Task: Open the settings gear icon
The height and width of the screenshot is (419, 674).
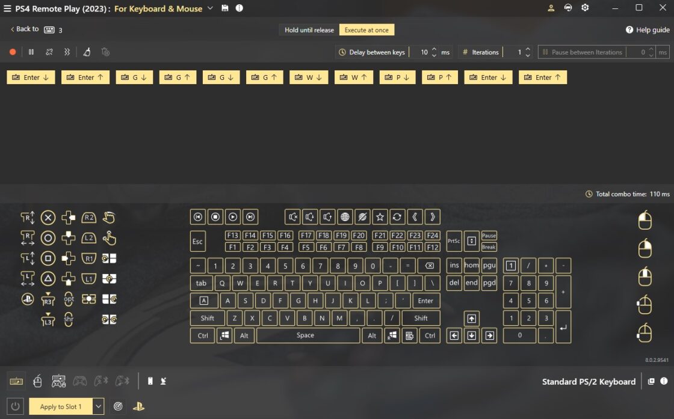Action: coord(585,8)
